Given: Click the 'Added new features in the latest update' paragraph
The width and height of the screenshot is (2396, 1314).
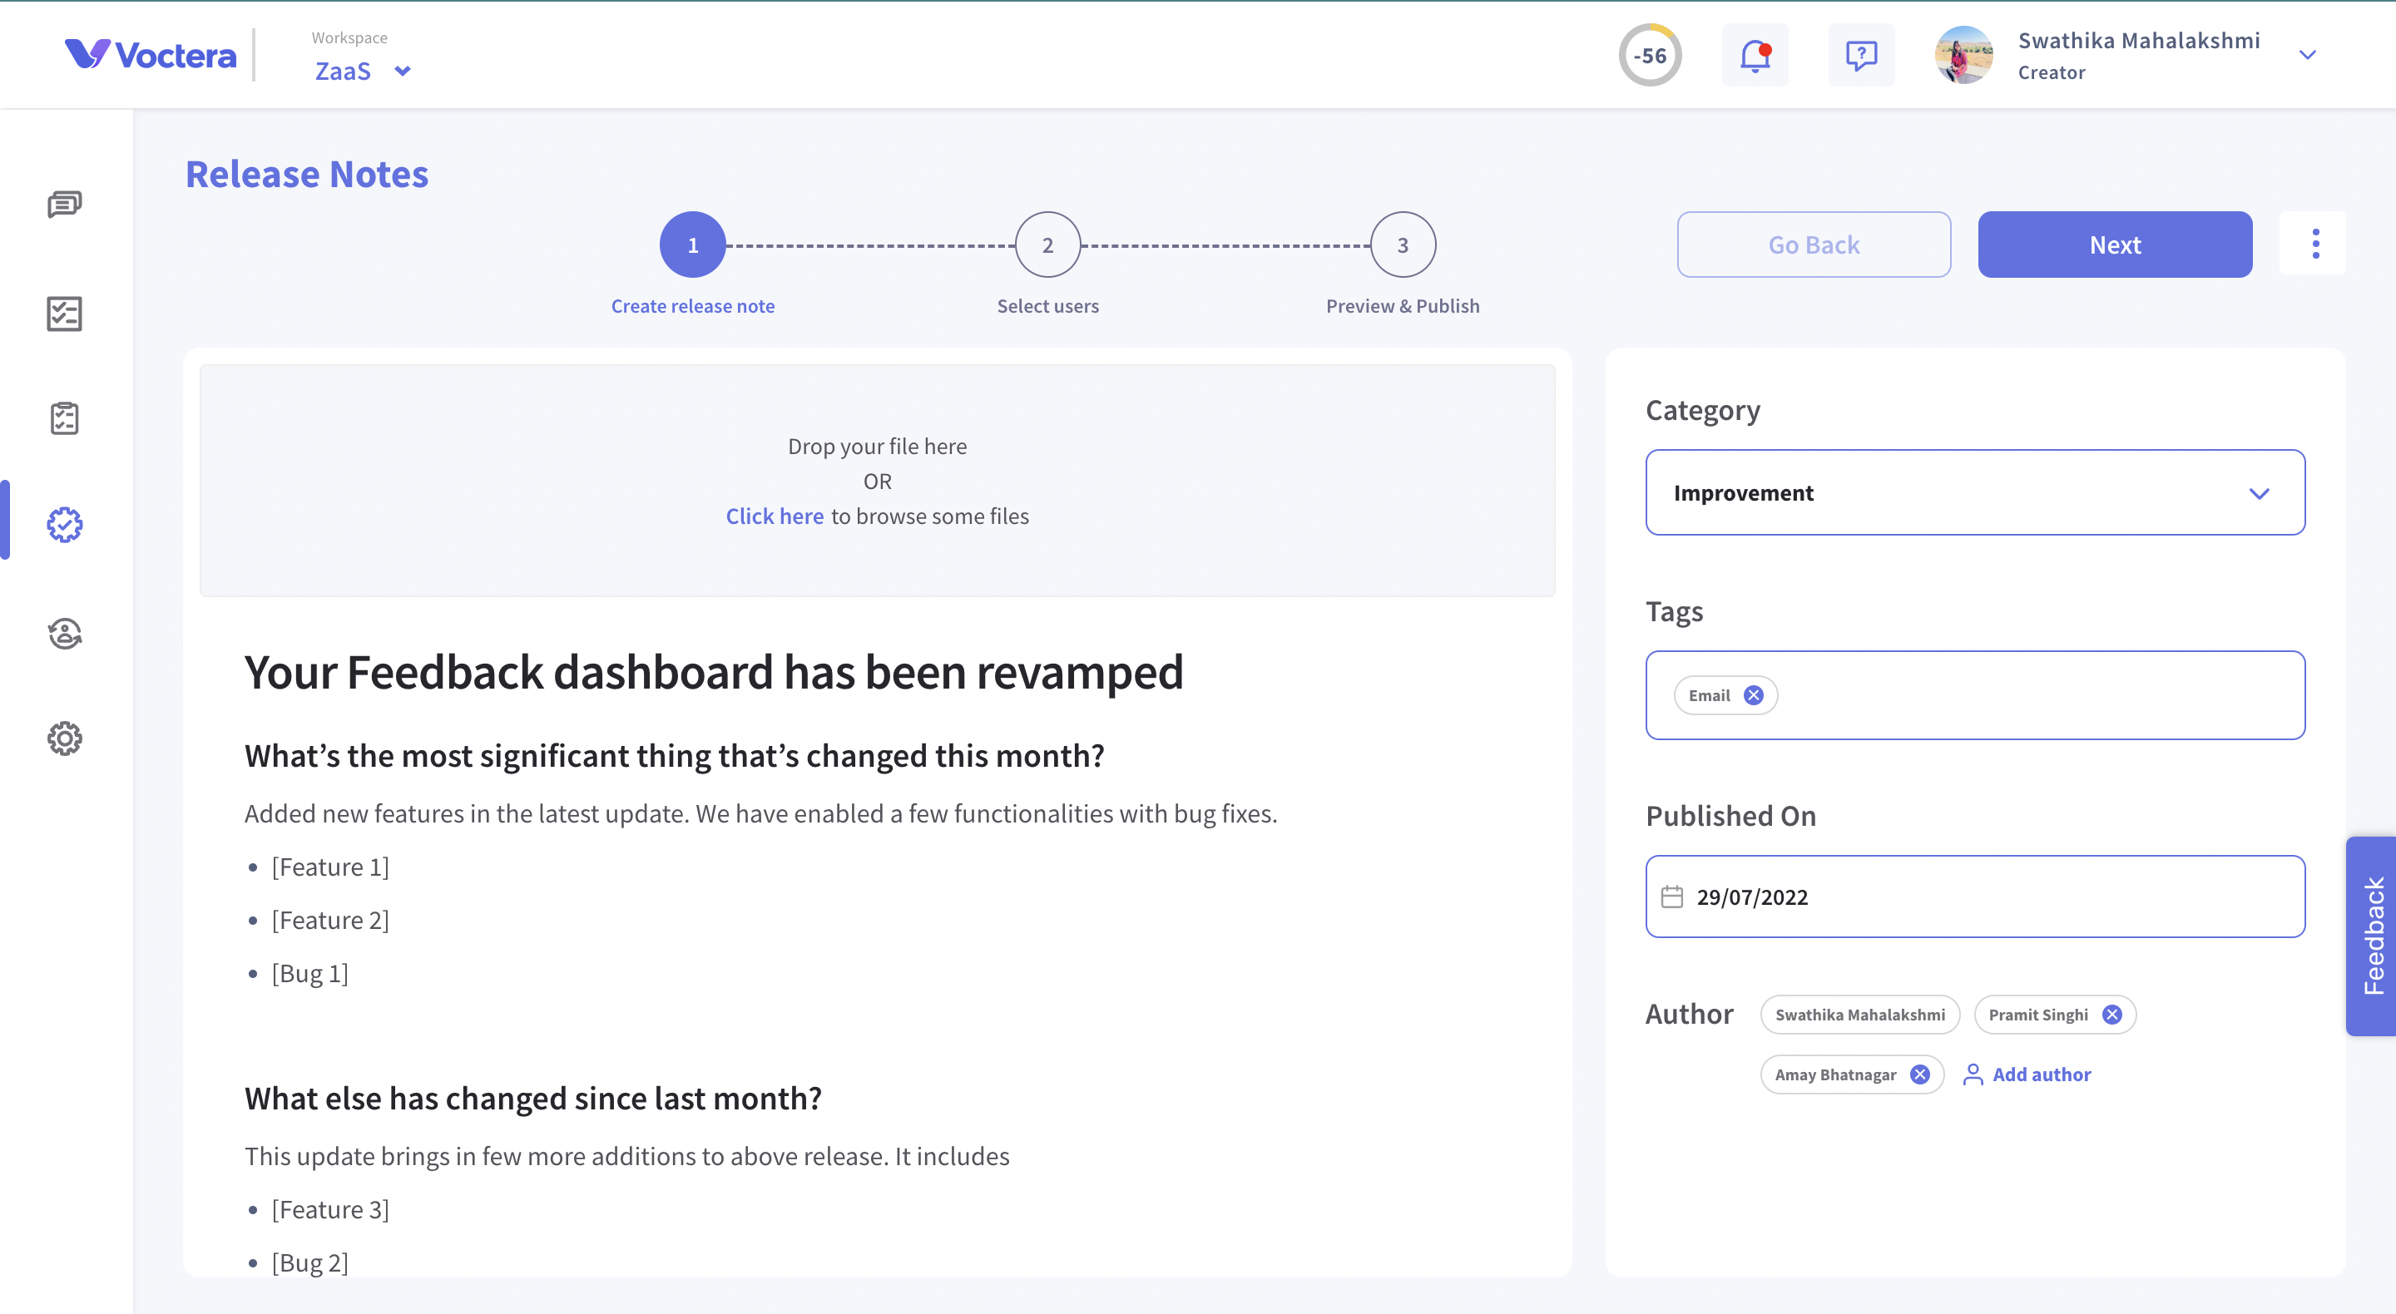Looking at the screenshot, I should 761,813.
